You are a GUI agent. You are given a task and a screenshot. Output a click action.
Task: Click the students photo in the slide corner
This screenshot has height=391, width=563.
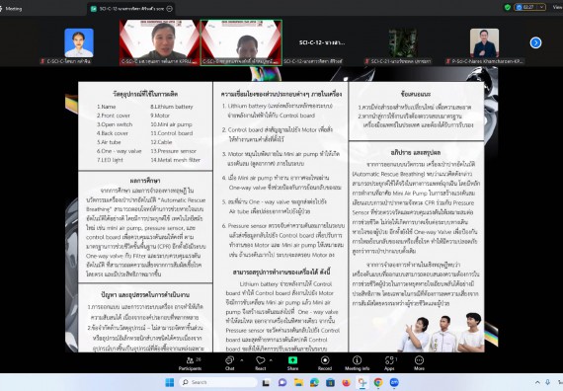pyautogui.click(x=442, y=333)
